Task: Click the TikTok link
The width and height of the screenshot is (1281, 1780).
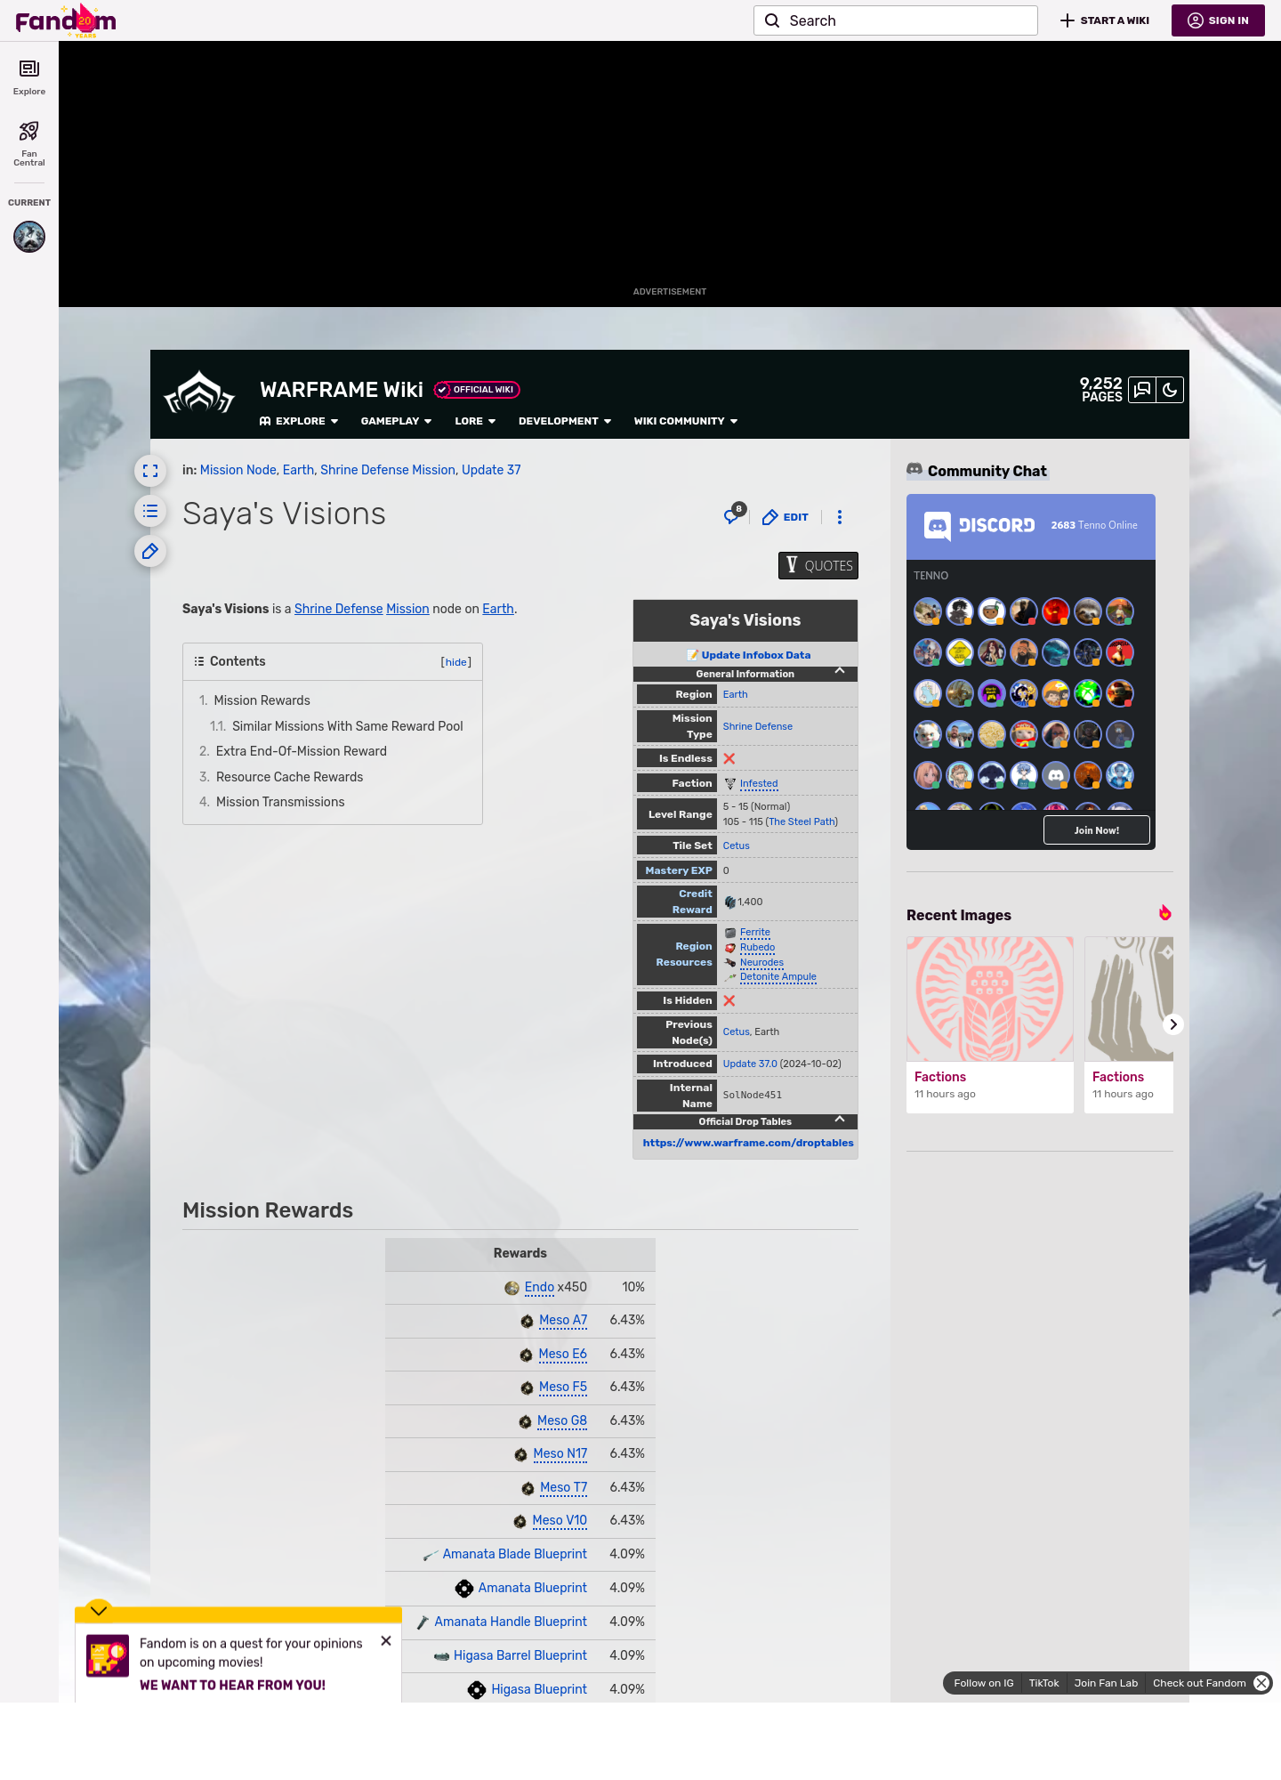Action: [1044, 1683]
